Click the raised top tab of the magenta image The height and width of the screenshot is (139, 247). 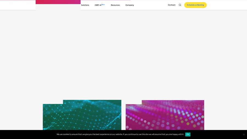click(x=173, y=102)
